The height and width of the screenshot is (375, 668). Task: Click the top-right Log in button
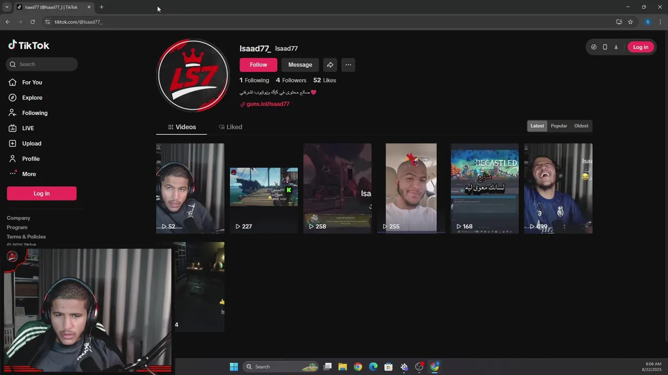pyautogui.click(x=640, y=47)
